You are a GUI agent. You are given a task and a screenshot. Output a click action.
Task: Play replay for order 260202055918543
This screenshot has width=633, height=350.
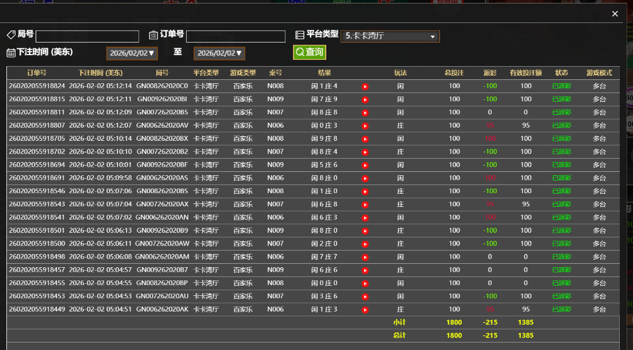coord(365,205)
